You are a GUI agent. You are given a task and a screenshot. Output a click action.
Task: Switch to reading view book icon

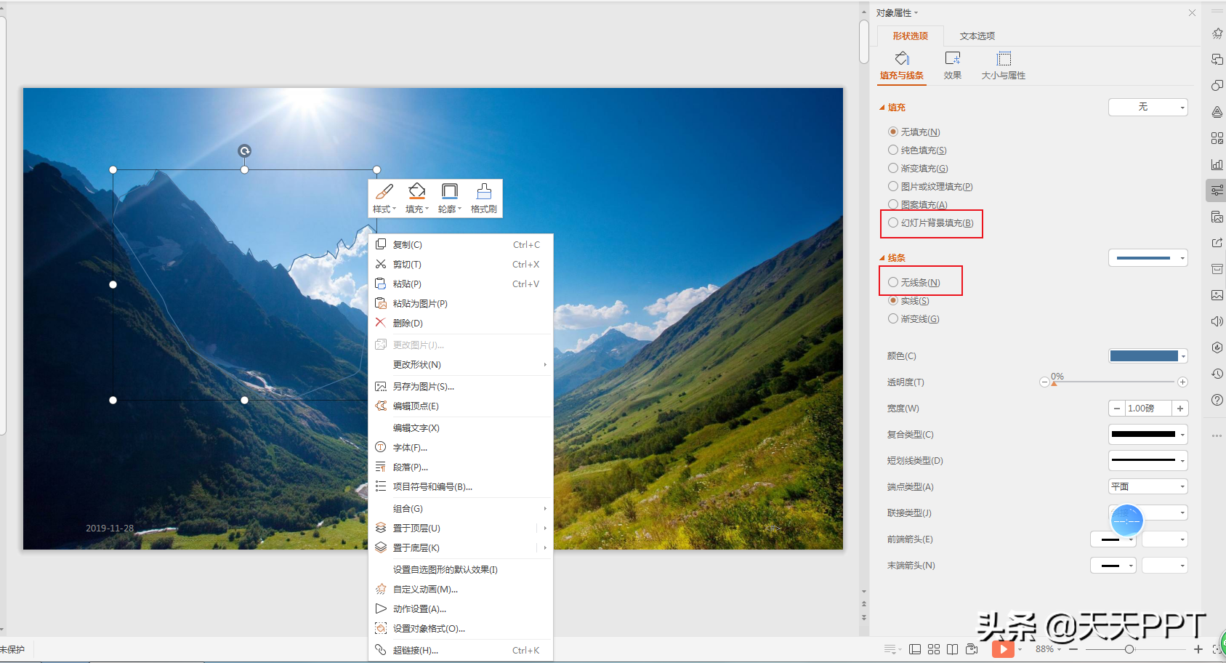[x=952, y=649]
